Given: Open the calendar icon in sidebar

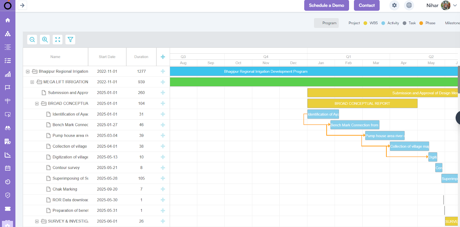Looking at the screenshot, I should [8, 168].
